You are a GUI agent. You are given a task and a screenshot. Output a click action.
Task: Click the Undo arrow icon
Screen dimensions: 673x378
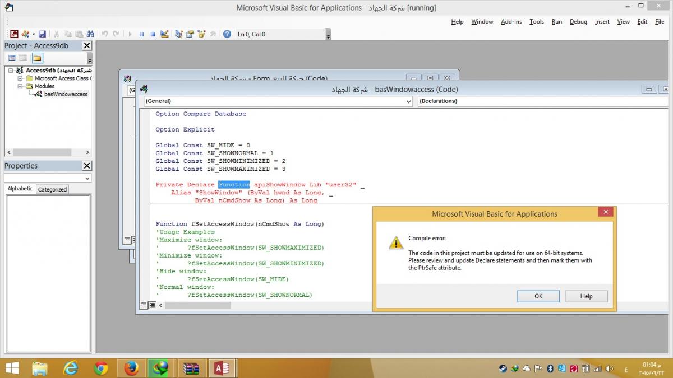click(104, 34)
